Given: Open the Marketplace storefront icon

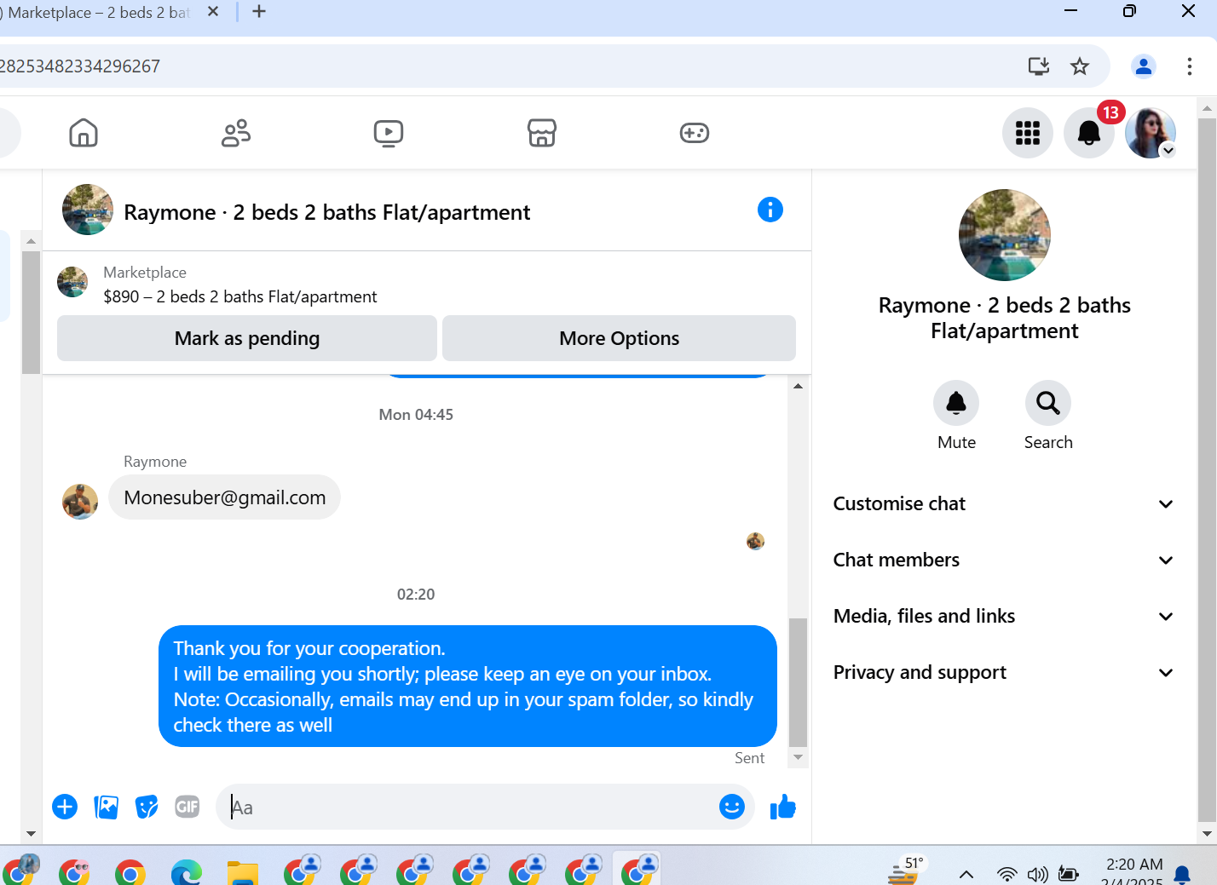Looking at the screenshot, I should (x=542, y=133).
